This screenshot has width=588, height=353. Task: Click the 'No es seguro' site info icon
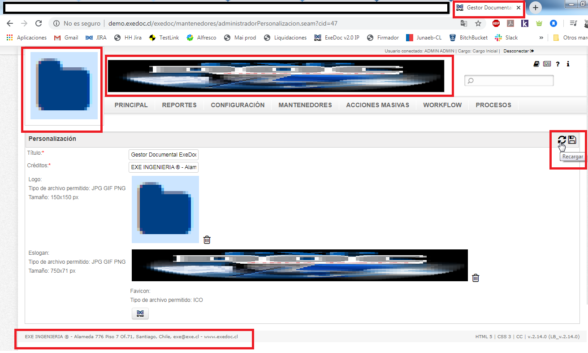(56, 23)
